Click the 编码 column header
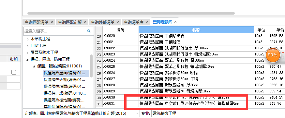Viewport: 285px width, 118px height. 121,29
